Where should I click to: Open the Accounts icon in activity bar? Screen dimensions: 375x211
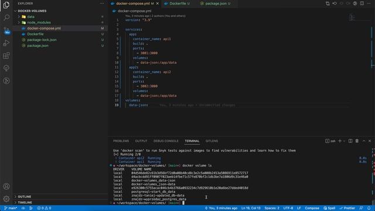pyautogui.click(x=6, y=186)
